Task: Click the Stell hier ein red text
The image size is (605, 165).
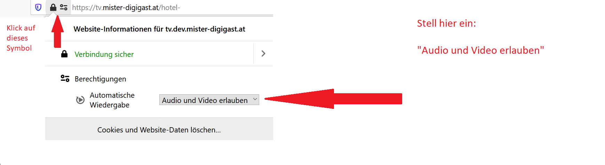Action: 446,23
